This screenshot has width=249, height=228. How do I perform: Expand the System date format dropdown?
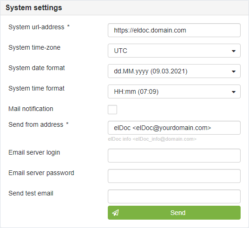[x=174, y=71]
